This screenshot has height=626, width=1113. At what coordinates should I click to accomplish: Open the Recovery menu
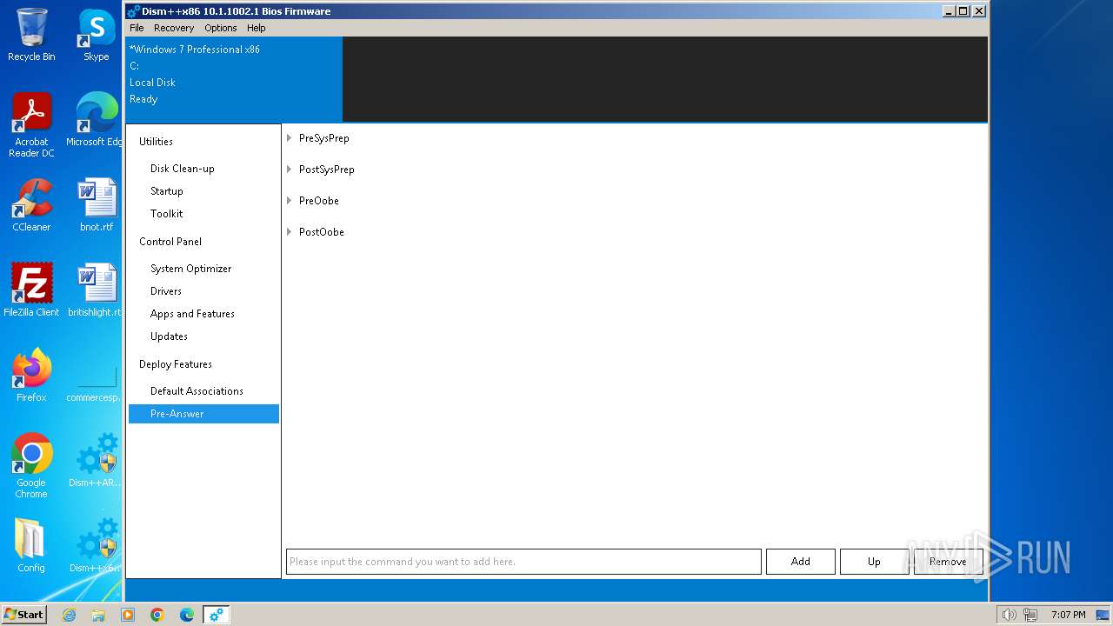pyautogui.click(x=174, y=28)
